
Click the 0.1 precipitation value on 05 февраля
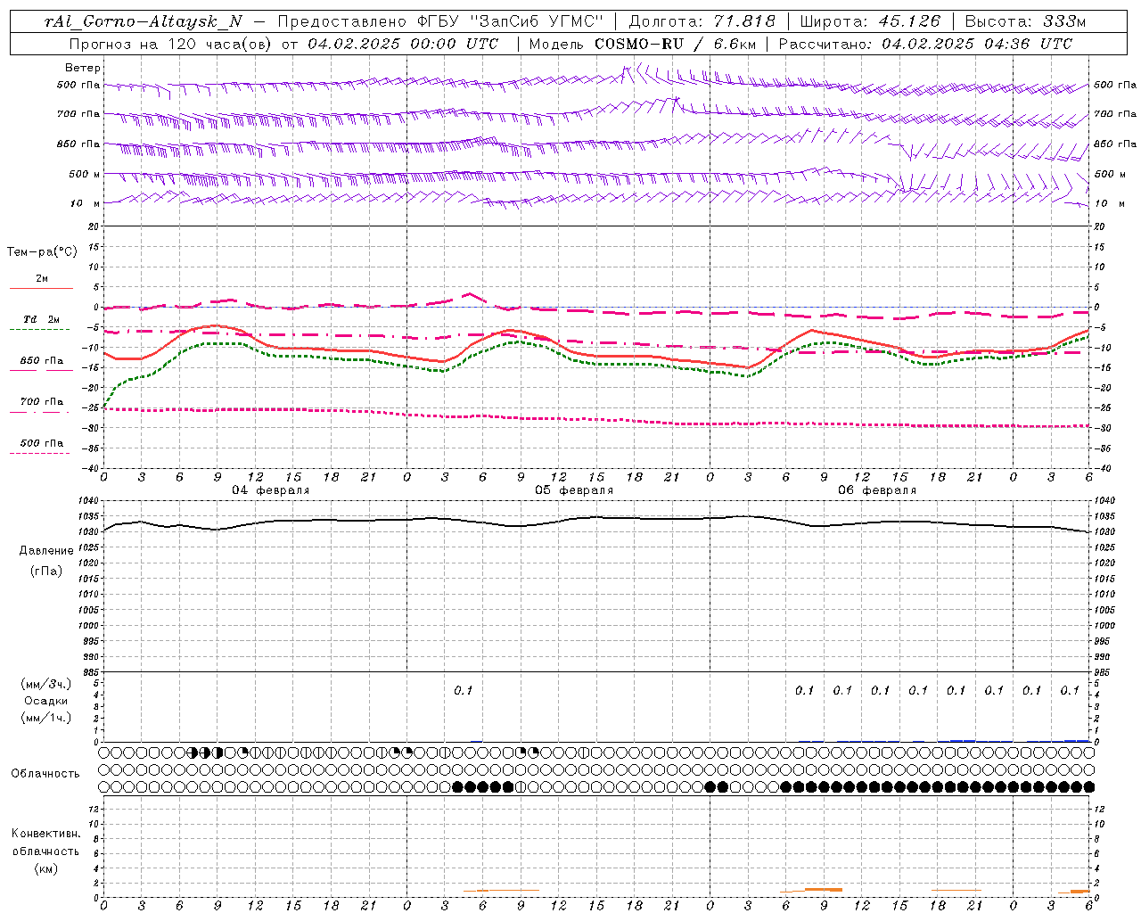(463, 690)
